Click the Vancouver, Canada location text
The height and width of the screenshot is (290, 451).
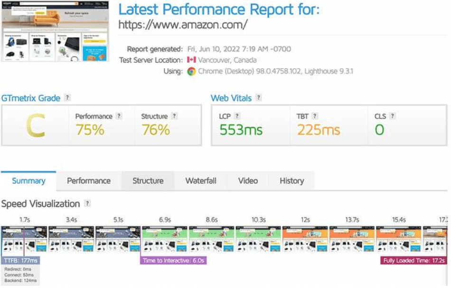227,60
